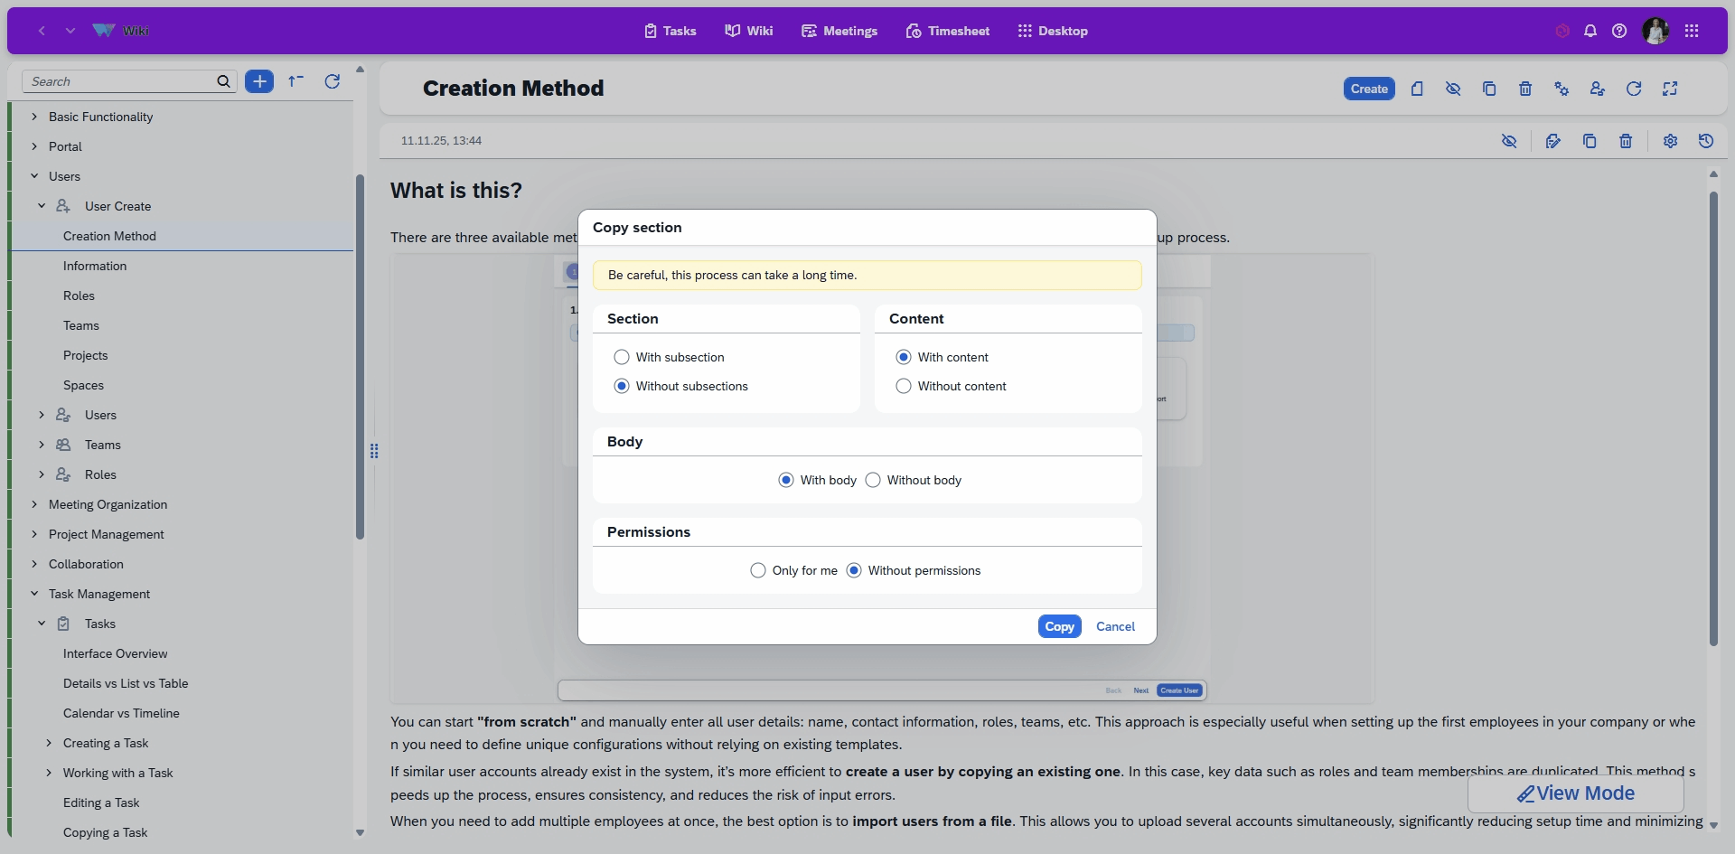The width and height of the screenshot is (1735, 854).
Task: Open the section history icon
Action: click(x=1706, y=141)
